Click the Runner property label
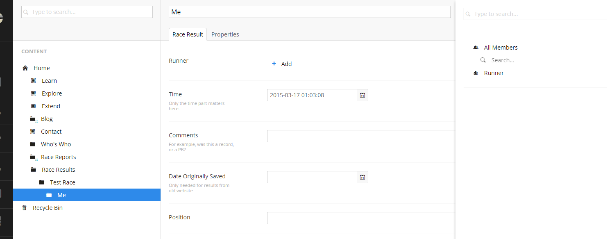 click(x=179, y=61)
